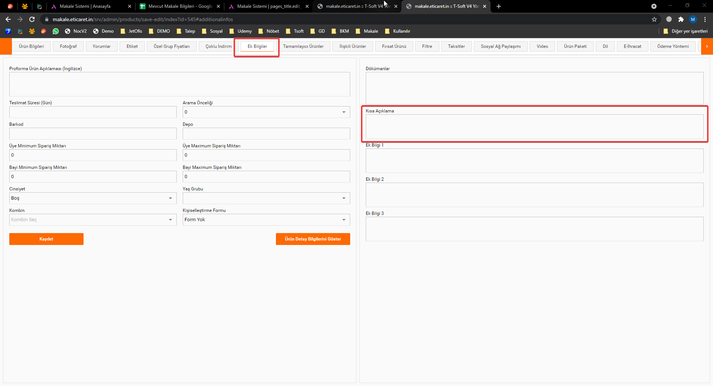Screen dimensions: 713x386
Task: Open the JetOfis bookmarks folder
Action: coord(131,31)
